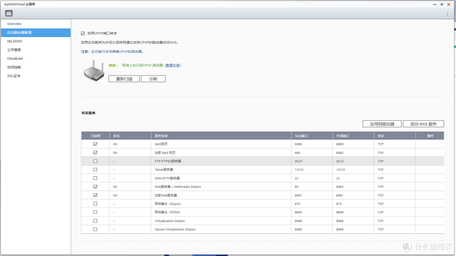Click 添加 NAS 服务 button
The image size is (456, 256).
click(423, 124)
